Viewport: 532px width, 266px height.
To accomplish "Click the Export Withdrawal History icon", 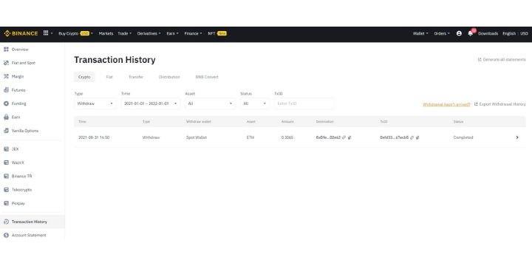I will [476, 104].
